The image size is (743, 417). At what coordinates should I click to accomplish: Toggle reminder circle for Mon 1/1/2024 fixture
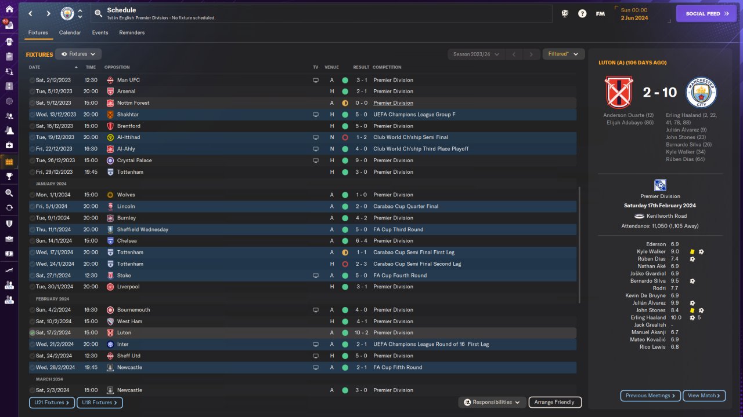pos(33,195)
